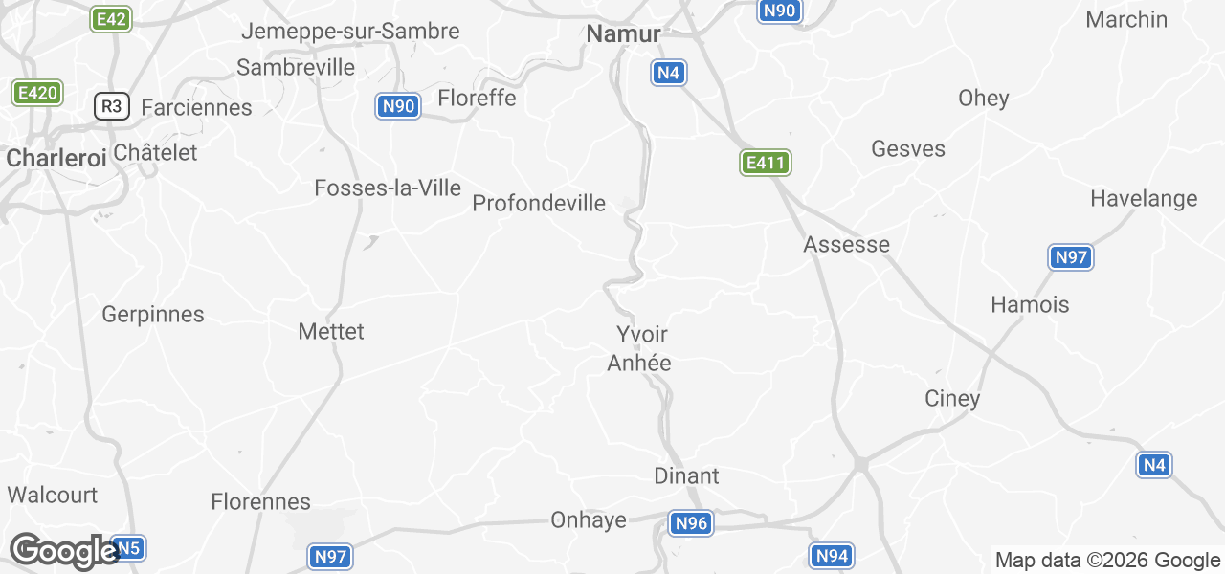Click the Charleroi city label
The image size is (1225, 574).
pos(56,159)
